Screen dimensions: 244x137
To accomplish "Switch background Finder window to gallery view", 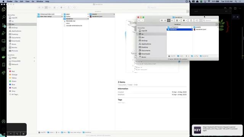I will click(x=50, y=8).
